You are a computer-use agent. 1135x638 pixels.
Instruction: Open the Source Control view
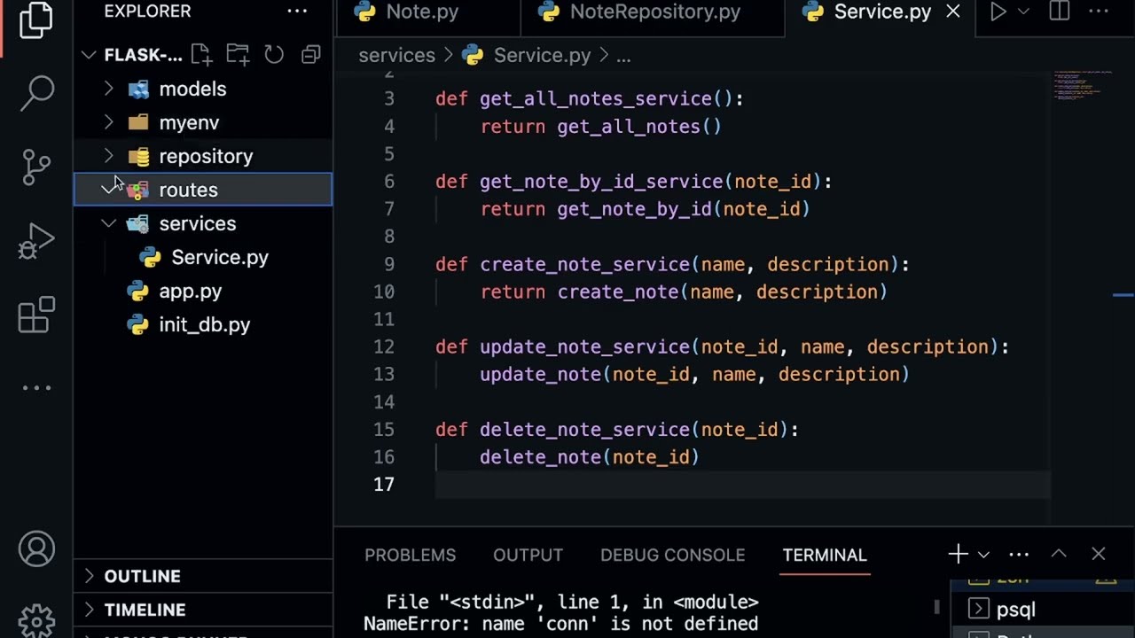coord(36,167)
